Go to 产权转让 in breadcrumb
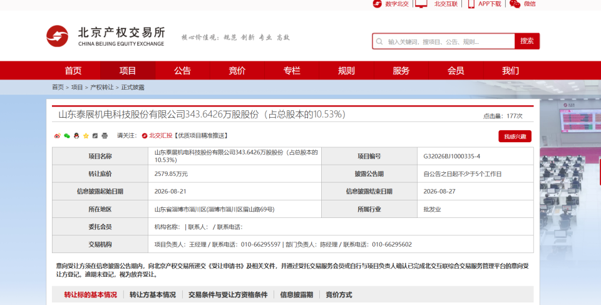 102,87
